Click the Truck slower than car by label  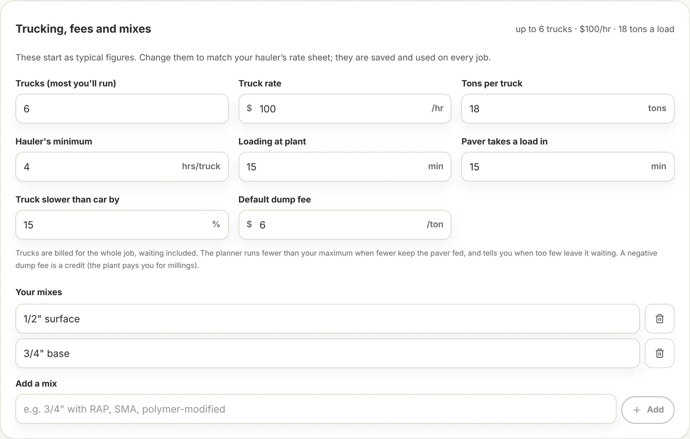67,199
